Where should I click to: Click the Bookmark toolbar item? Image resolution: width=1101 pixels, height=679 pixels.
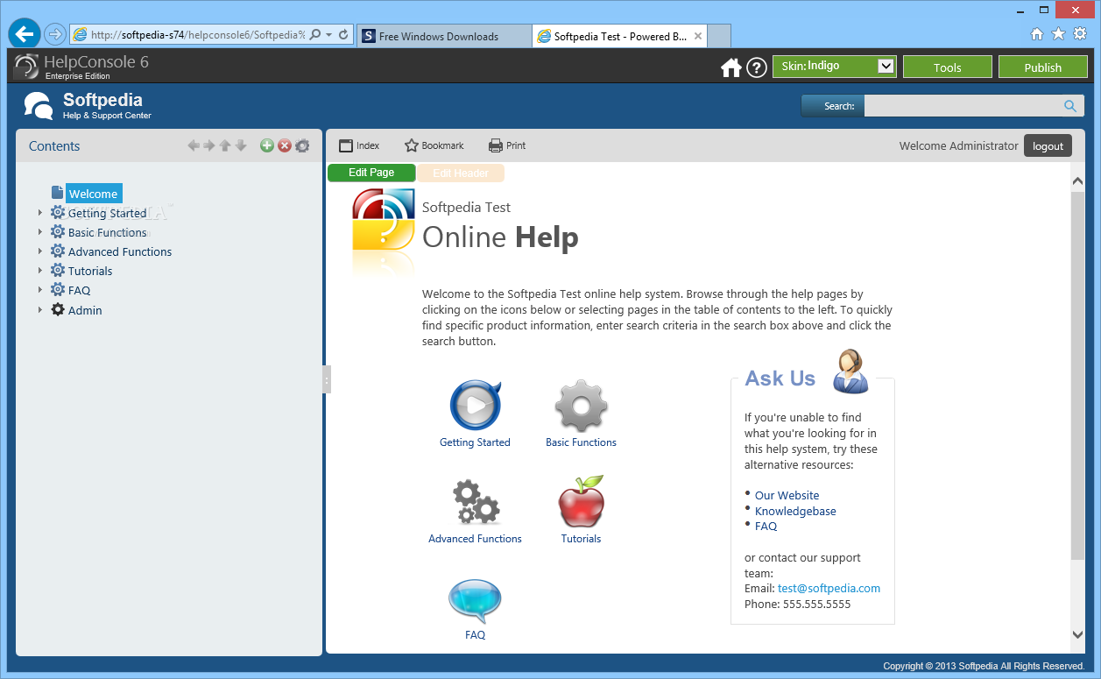click(434, 145)
